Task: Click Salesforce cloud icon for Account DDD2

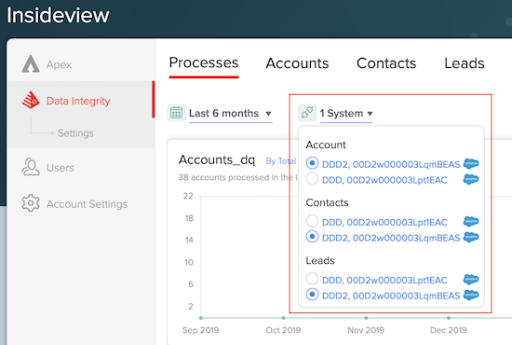Action: 471,163
